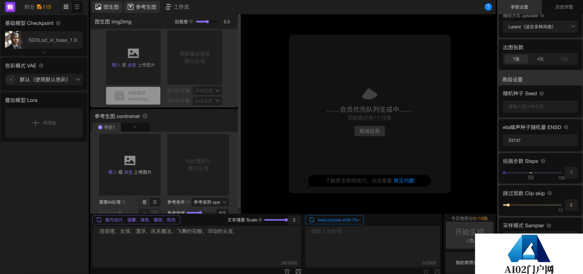The height and width of the screenshot is (274, 583).
Task: Click the save icon under negative prompt
Action: [437, 271]
